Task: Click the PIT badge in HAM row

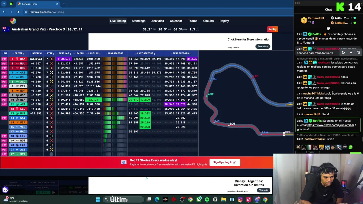Action: pyautogui.click(x=4, y=59)
